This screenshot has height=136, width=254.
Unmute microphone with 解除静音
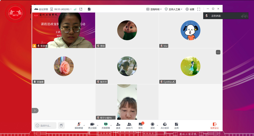point(79,126)
